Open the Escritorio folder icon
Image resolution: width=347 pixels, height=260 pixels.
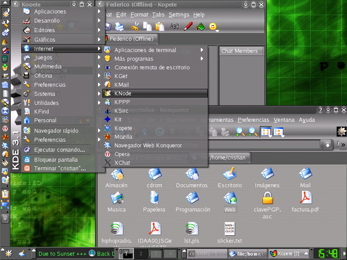click(x=230, y=174)
